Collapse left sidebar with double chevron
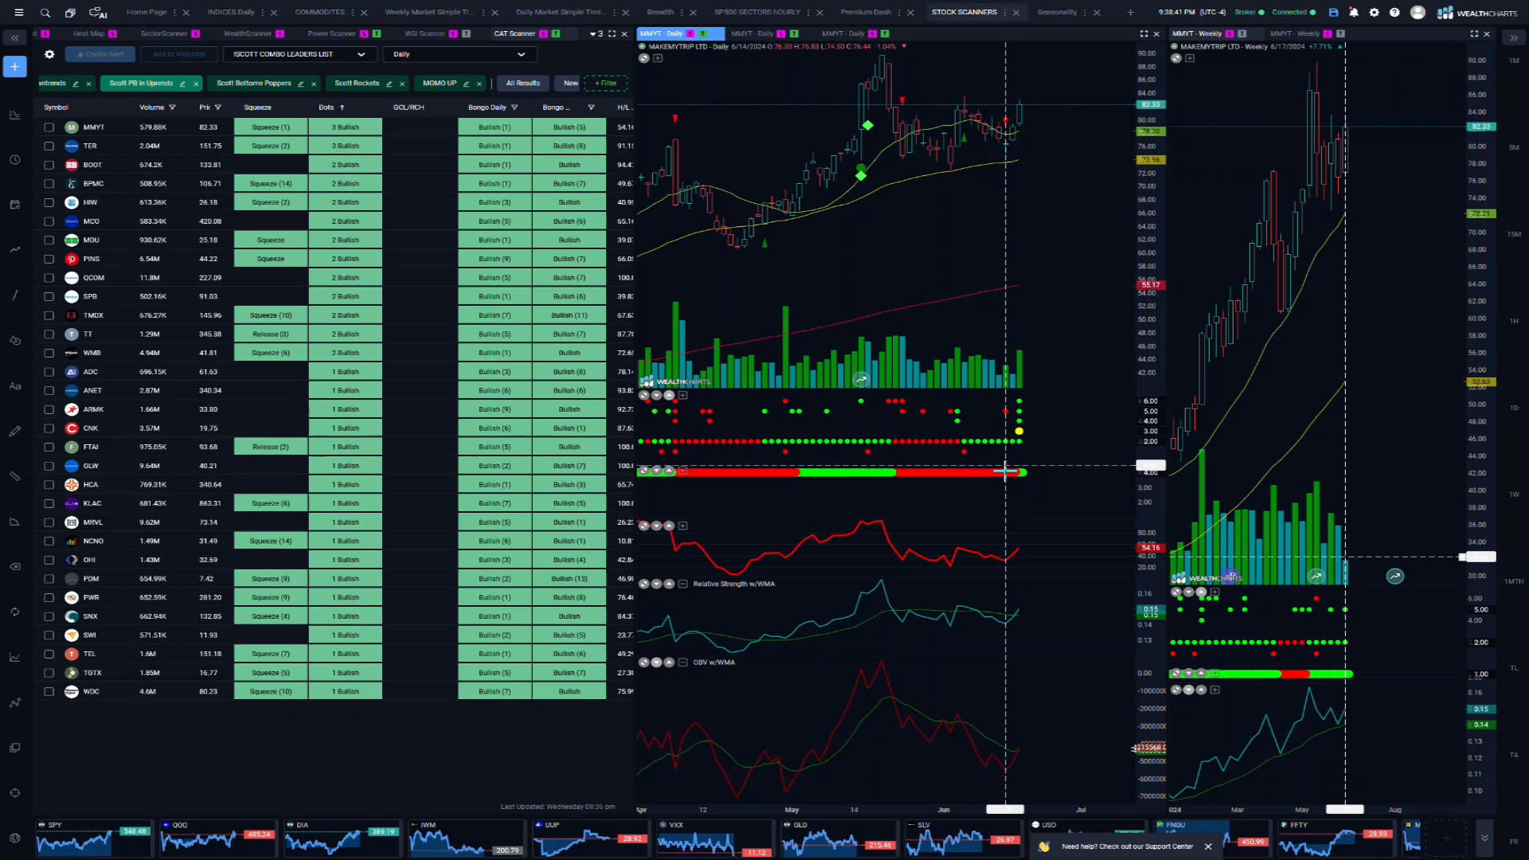 (14, 37)
